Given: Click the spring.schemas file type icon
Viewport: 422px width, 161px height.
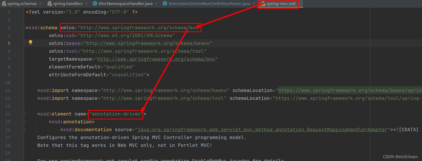Looking at the screenshot, I should pyautogui.click(x=4, y=4).
